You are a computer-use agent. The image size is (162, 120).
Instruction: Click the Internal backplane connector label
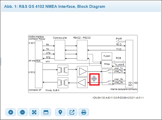coord(124,89)
